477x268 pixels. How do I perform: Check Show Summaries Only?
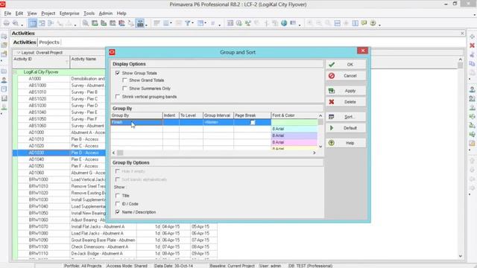coord(124,89)
